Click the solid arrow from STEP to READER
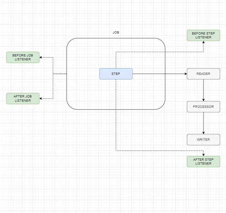 tap(159, 74)
